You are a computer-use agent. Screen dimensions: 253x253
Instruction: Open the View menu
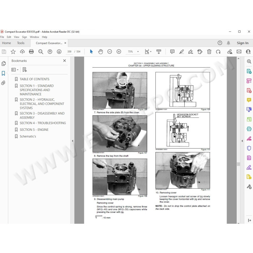(17, 37)
